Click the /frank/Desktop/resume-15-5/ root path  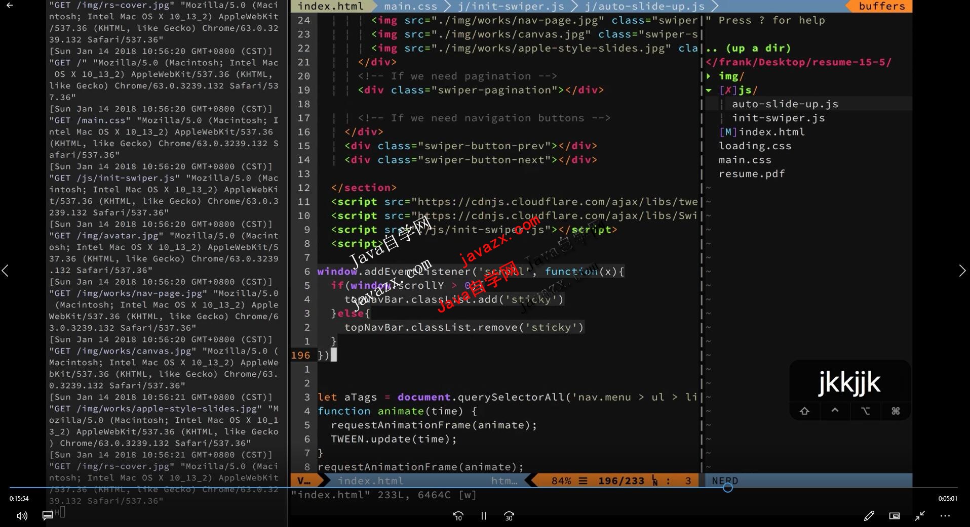click(x=798, y=62)
